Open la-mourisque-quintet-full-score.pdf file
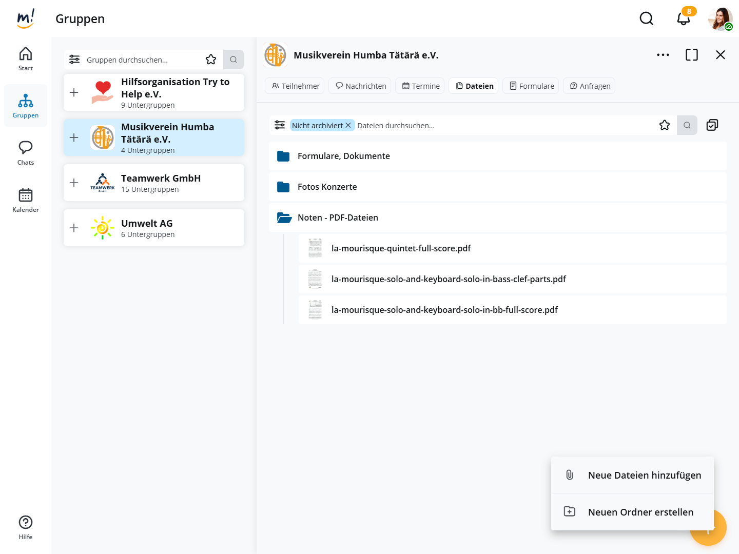The width and height of the screenshot is (739, 554). coord(401,248)
